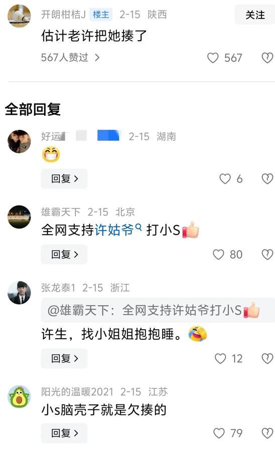Follow 开朗柑桔J with the 关注 button
The height and width of the screenshot is (451, 275).
pyautogui.click(x=255, y=15)
